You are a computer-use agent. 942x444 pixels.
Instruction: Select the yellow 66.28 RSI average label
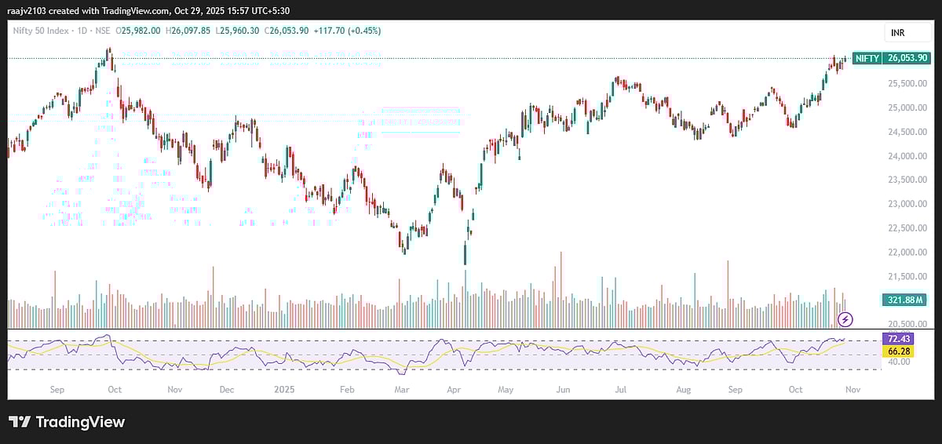click(x=897, y=351)
